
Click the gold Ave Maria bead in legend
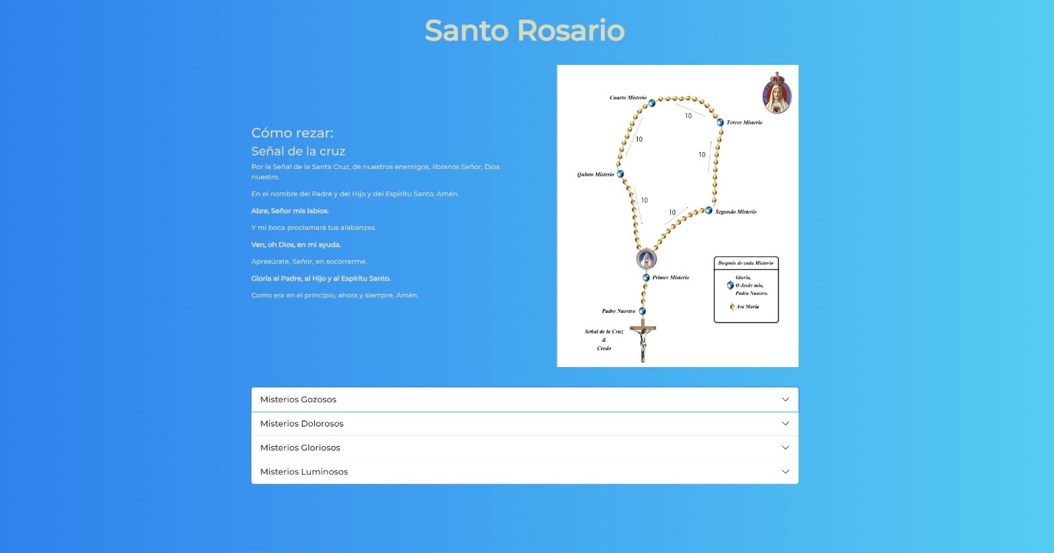pyautogui.click(x=732, y=307)
